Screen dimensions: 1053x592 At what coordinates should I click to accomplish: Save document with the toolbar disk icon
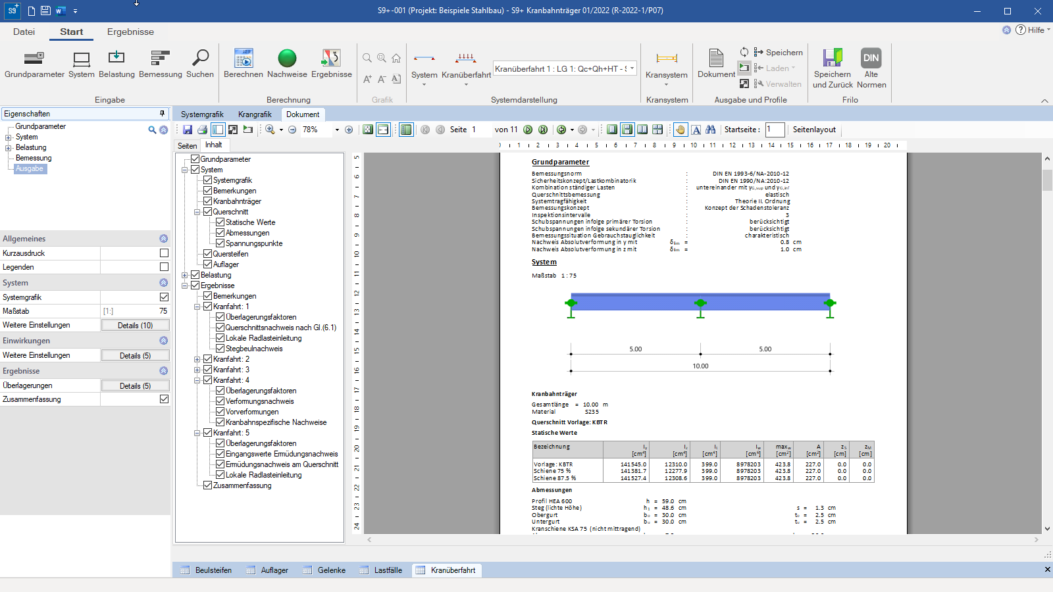(188, 130)
